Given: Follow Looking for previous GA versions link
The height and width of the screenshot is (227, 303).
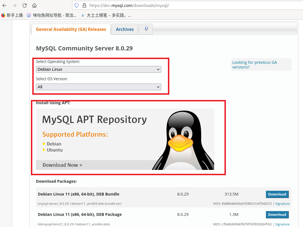Looking at the screenshot, I should pyautogui.click(x=255, y=65).
